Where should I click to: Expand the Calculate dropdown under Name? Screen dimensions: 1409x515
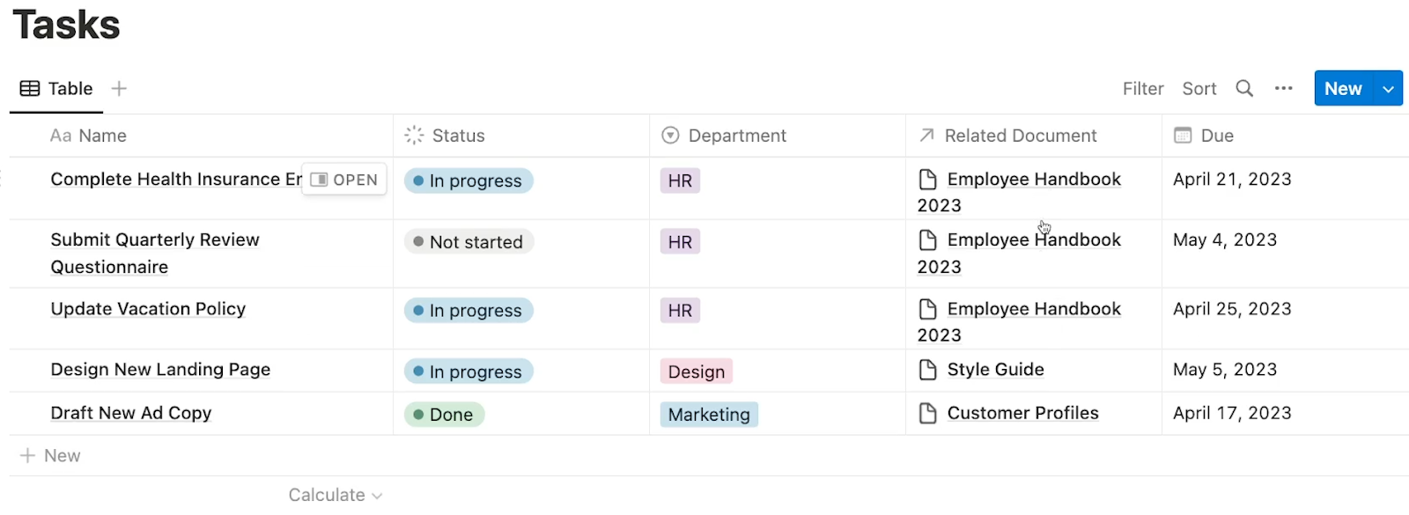336,495
